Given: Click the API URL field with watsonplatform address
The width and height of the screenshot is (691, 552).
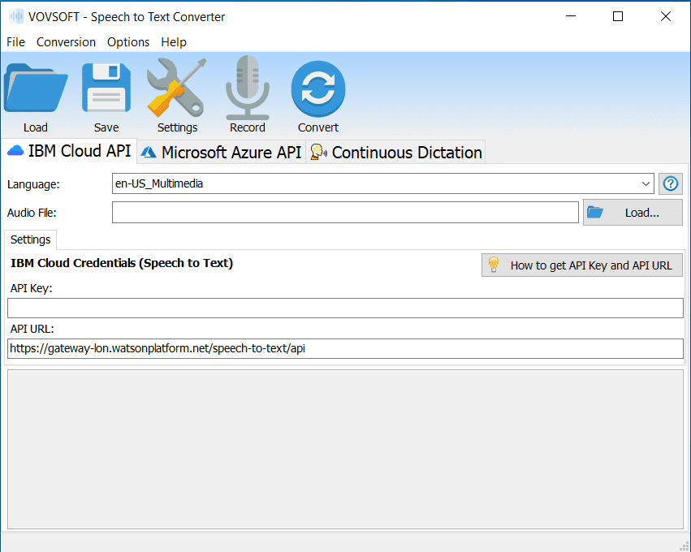Looking at the screenshot, I should [x=345, y=348].
